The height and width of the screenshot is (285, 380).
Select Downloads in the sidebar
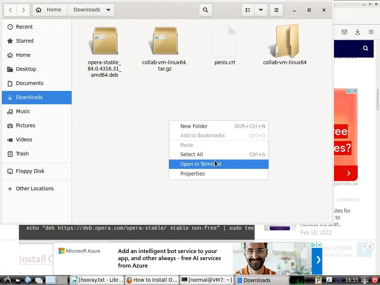tap(37, 98)
